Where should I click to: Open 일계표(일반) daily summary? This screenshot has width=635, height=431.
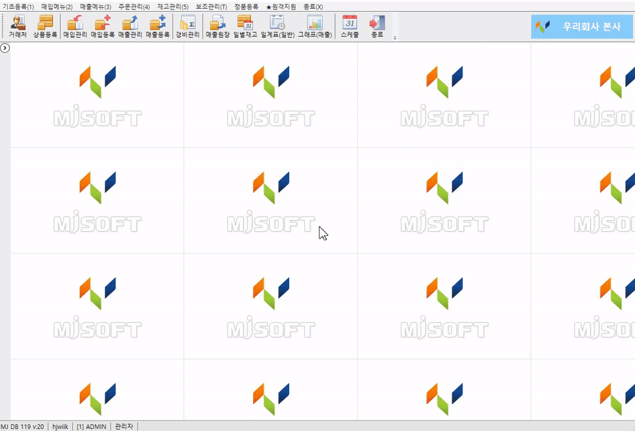click(277, 26)
